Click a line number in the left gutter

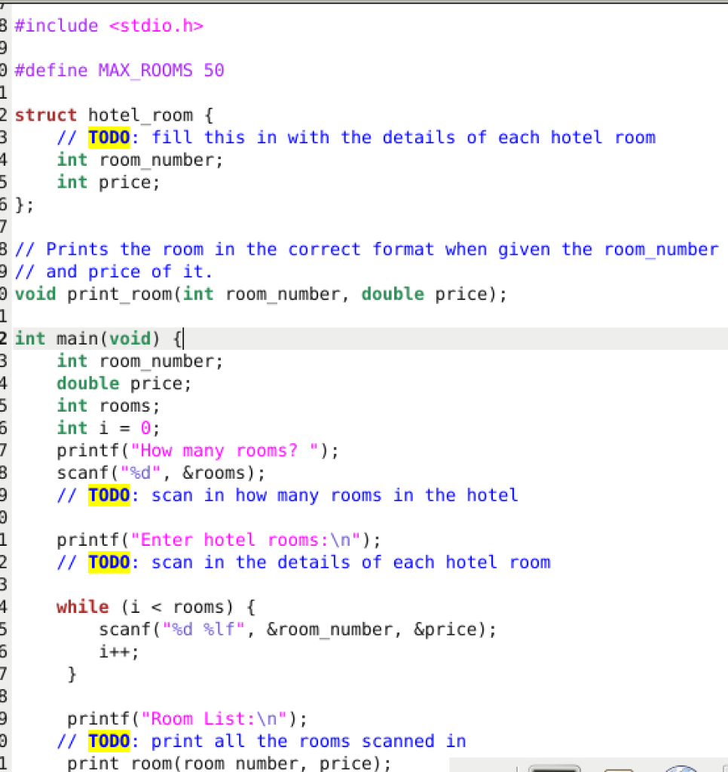pyautogui.click(x=4, y=338)
